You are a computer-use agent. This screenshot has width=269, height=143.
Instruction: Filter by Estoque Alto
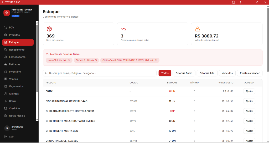coord(207,73)
